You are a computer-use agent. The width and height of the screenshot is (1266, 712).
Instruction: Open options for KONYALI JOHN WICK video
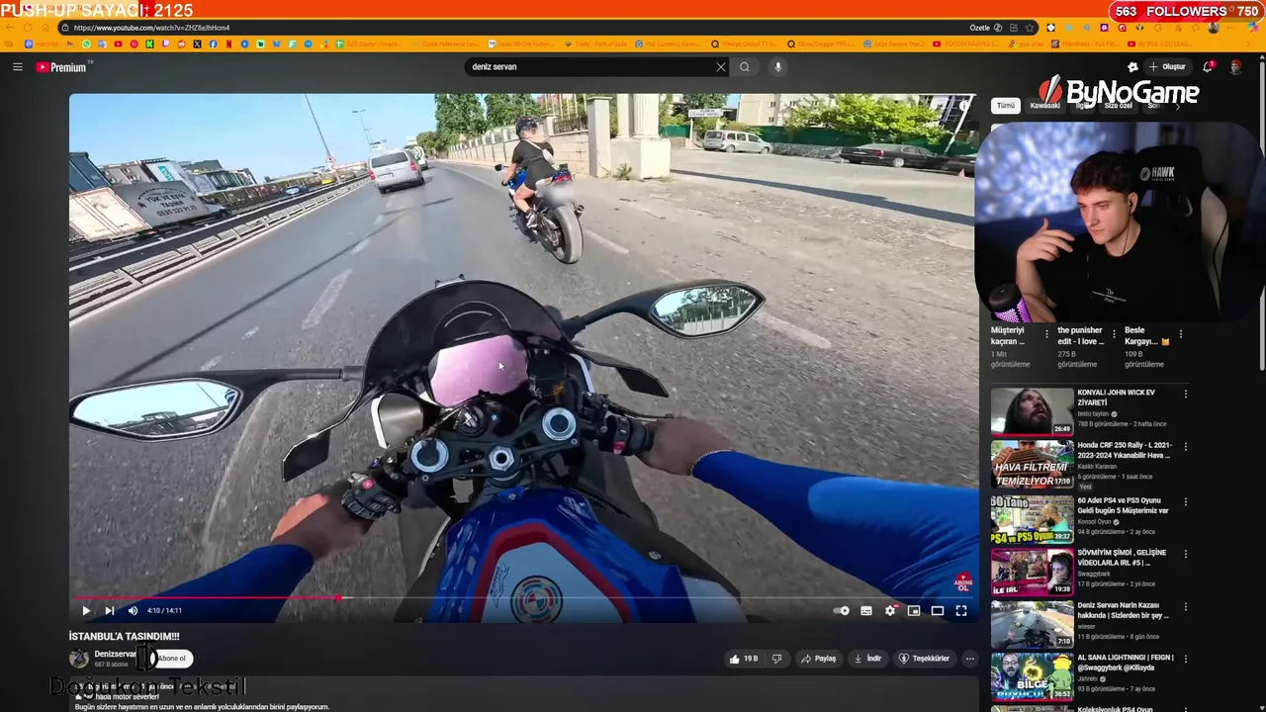1186,395
